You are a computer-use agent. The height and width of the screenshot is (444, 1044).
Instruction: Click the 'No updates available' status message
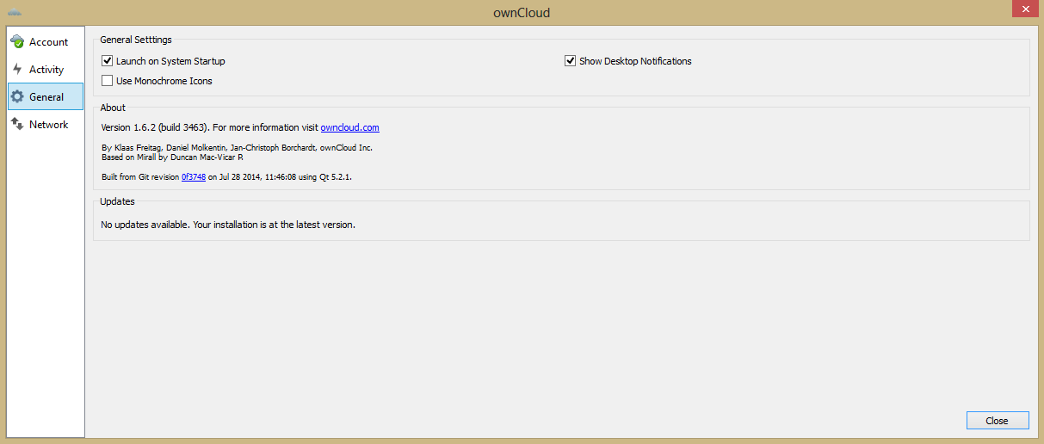tap(228, 225)
